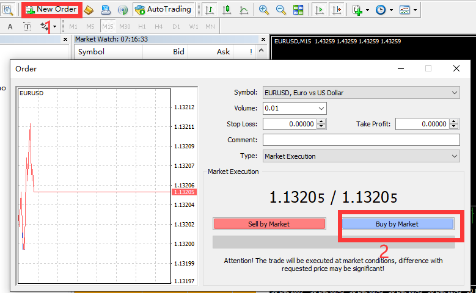Open the Volume combo box
The width and height of the screenshot is (476, 293).
(x=295, y=108)
